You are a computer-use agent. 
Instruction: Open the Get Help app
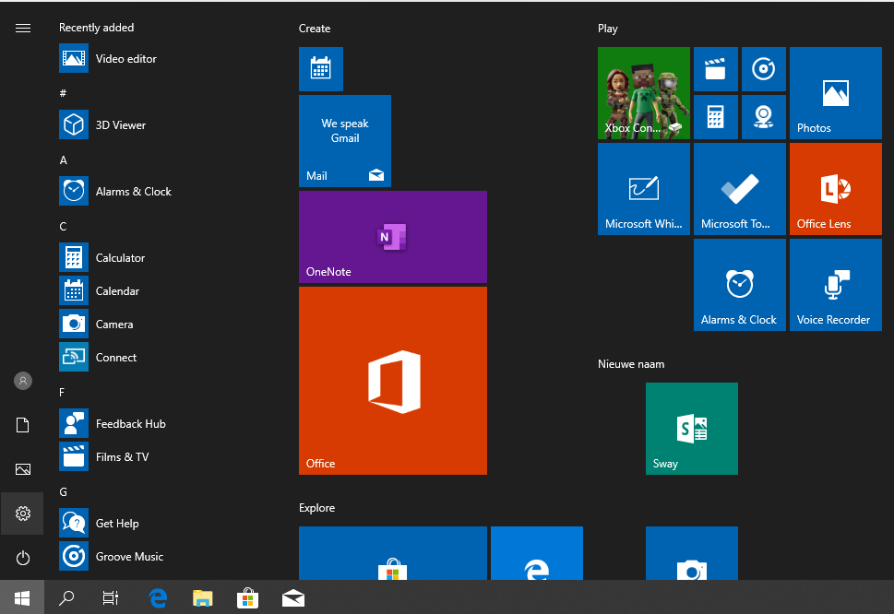pos(100,523)
